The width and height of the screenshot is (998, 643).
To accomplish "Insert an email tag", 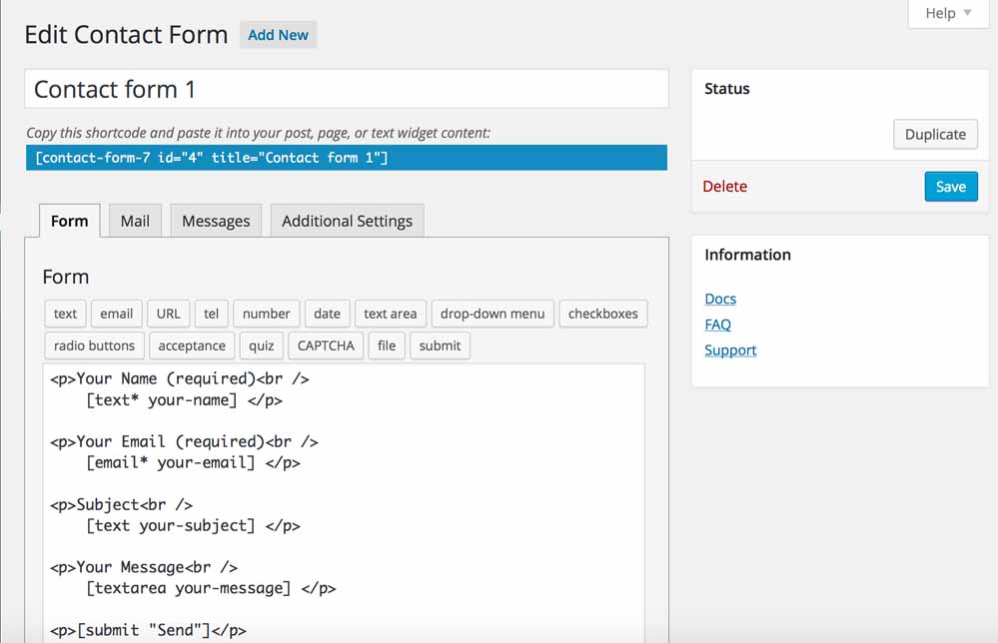I will pyautogui.click(x=117, y=314).
